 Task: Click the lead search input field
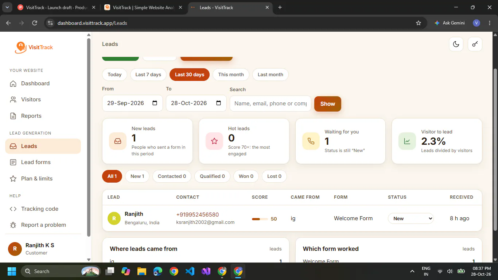click(x=271, y=104)
